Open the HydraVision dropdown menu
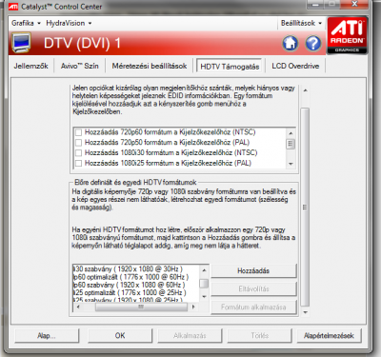This screenshot has height=357, width=381. (x=69, y=23)
